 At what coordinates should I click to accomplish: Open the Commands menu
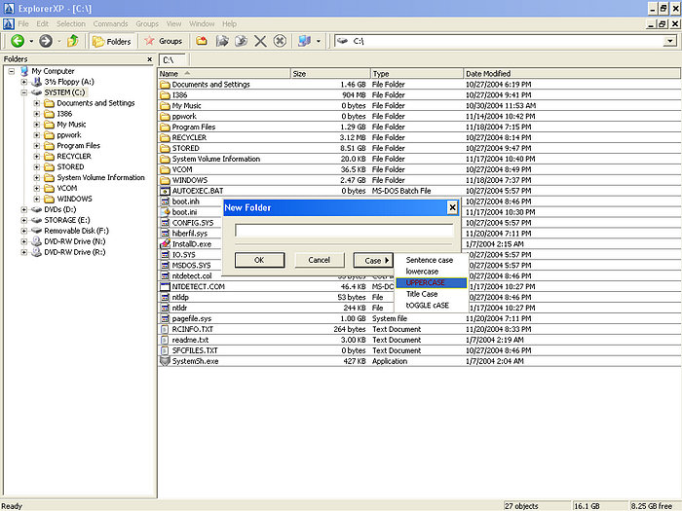point(110,24)
